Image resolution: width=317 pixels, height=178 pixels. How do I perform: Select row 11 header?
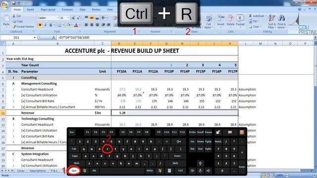[3, 113]
